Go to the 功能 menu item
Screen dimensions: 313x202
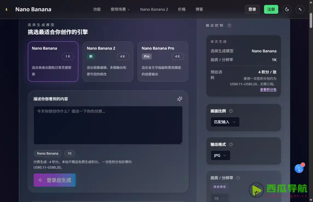point(97,9)
